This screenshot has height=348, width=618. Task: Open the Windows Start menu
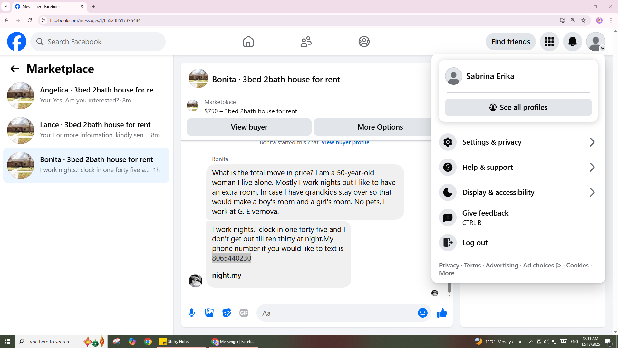click(7, 342)
